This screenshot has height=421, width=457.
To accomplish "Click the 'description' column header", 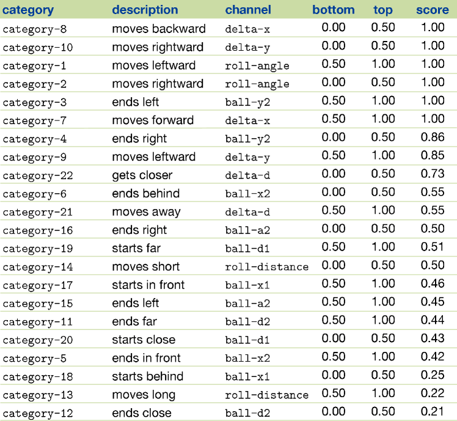I will pyautogui.click(x=145, y=10).
